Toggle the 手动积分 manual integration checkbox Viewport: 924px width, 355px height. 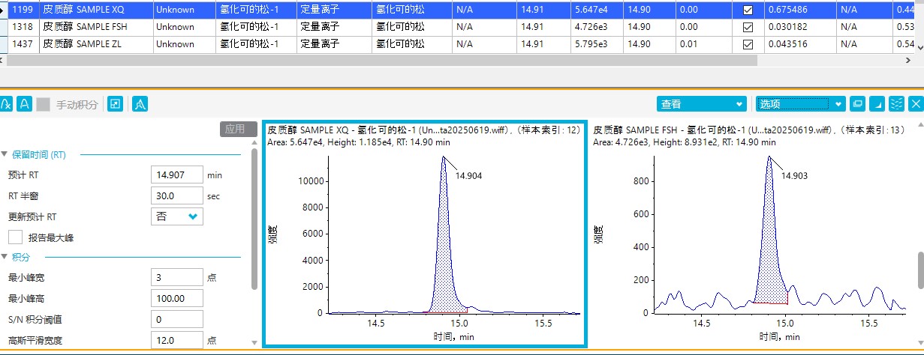(x=44, y=104)
